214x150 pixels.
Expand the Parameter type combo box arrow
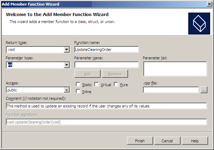(67, 65)
